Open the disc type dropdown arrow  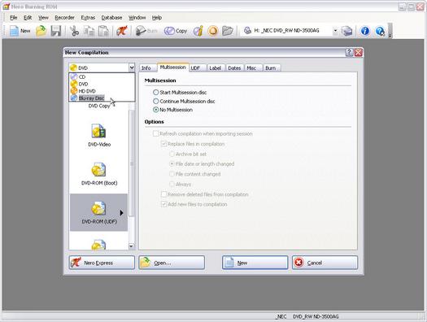[x=131, y=67]
